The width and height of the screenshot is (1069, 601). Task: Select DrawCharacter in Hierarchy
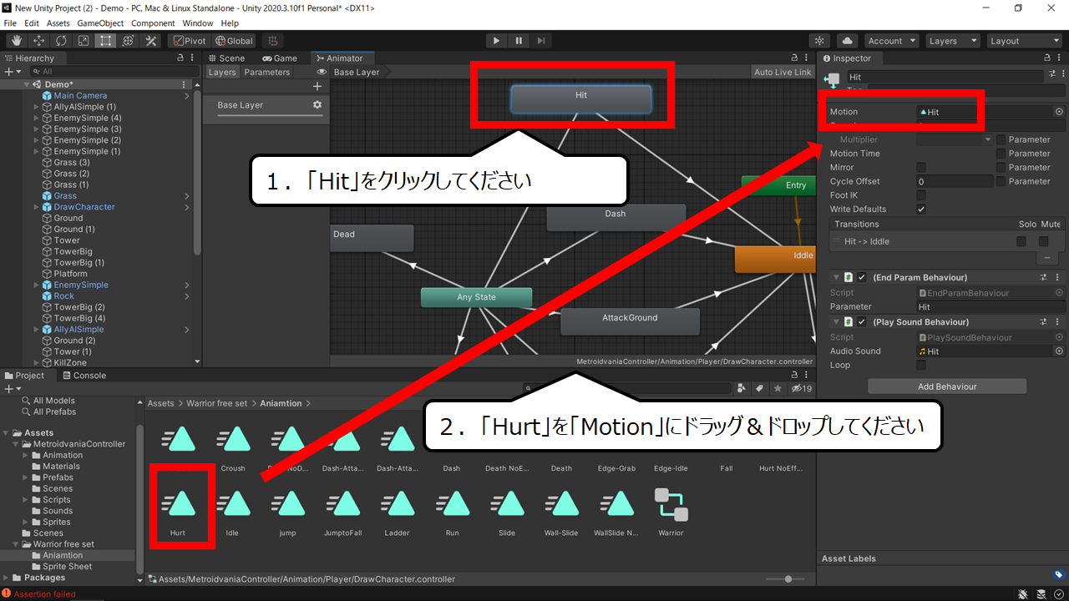point(84,207)
